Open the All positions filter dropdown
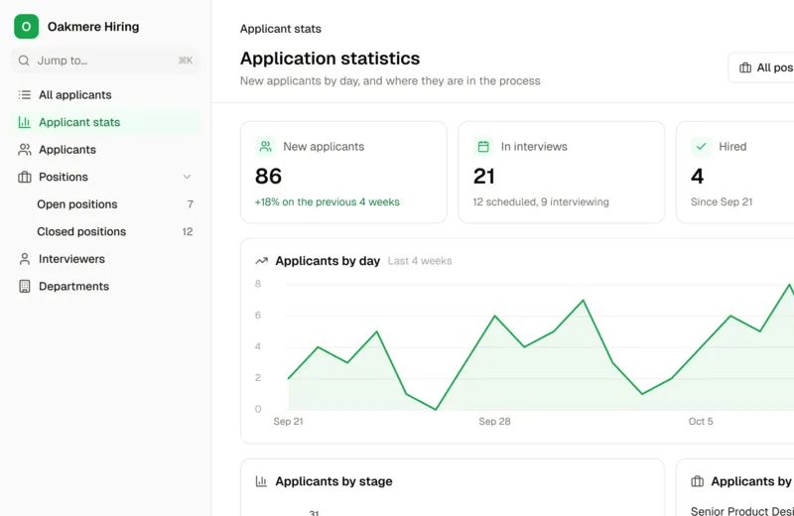The height and width of the screenshot is (516, 794). click(761, 67)
